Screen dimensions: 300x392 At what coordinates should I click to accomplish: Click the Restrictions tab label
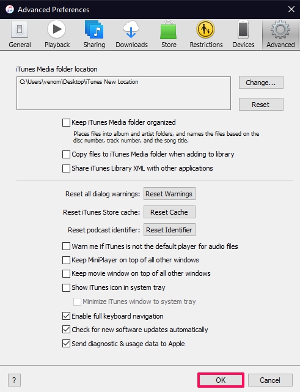206,45
